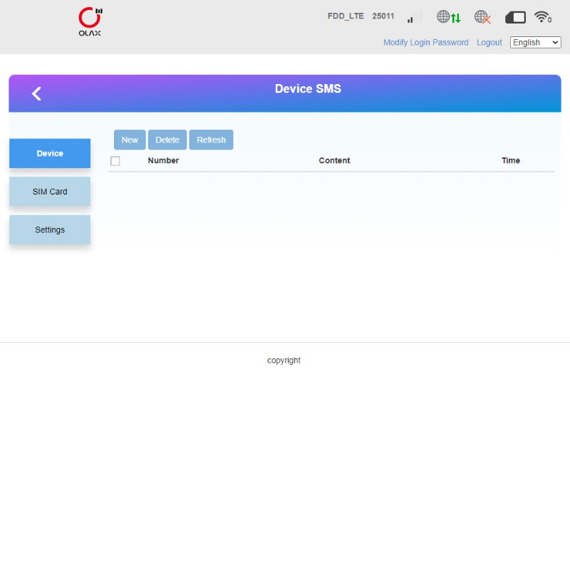
Task: Log out via the Logout link
Action: [489, 43]
